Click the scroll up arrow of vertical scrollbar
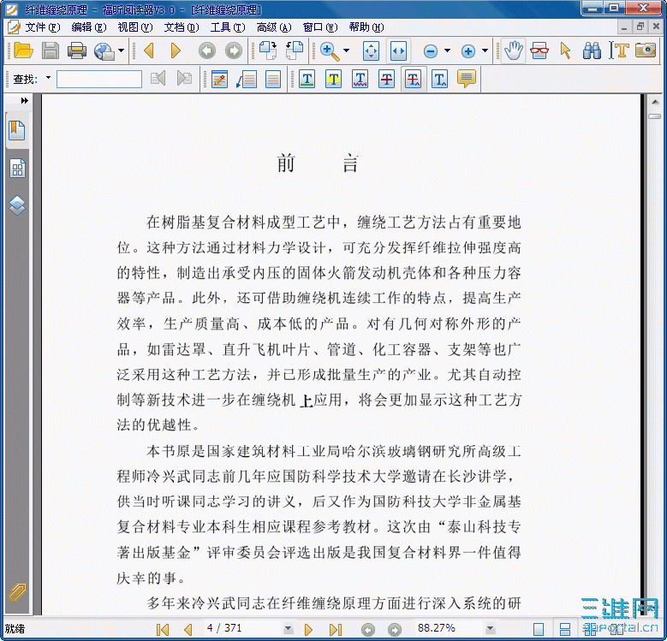 tap(655, 102)
